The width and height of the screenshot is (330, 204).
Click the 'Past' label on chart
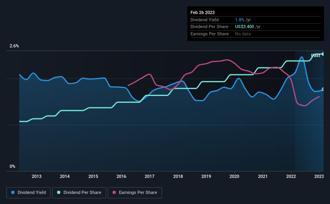click(316, 55)
